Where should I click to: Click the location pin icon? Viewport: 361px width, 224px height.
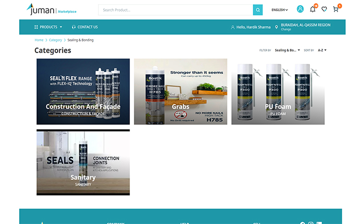(x=276, y=27)
